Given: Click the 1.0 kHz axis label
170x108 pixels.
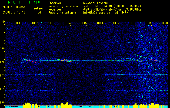Looking at the screenshot, I should tap(2, 49).
